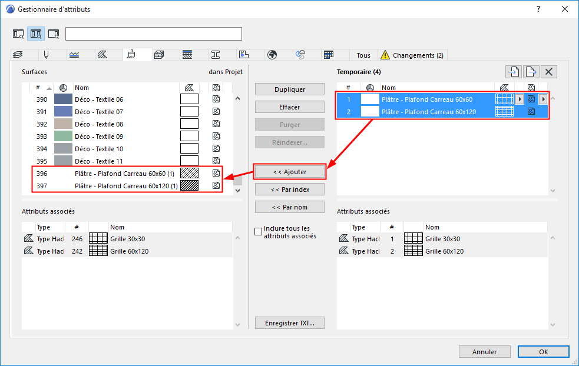Click texture column header icon in project list
This screenshot has width=579, height=366.
pos(216,88)
